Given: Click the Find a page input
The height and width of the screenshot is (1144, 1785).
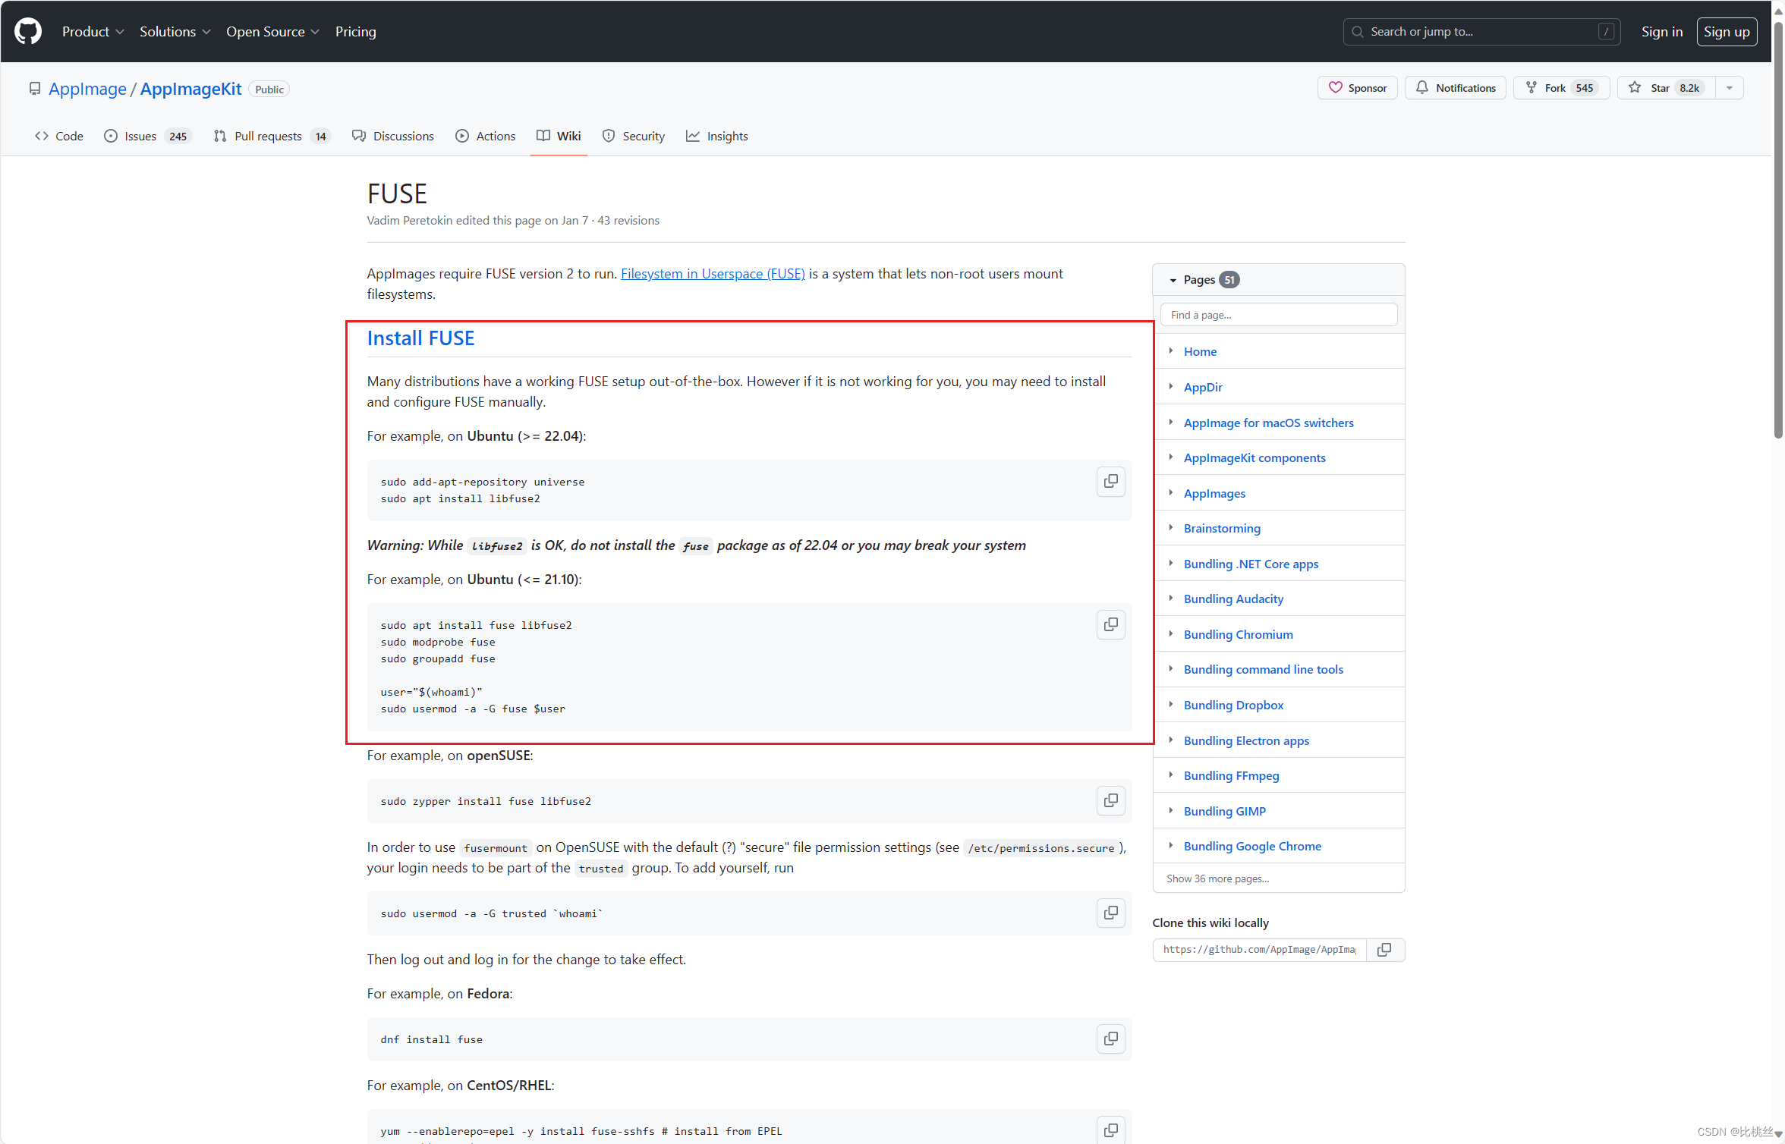Looking at the screenshot, I should click(x=1278, y=315).
